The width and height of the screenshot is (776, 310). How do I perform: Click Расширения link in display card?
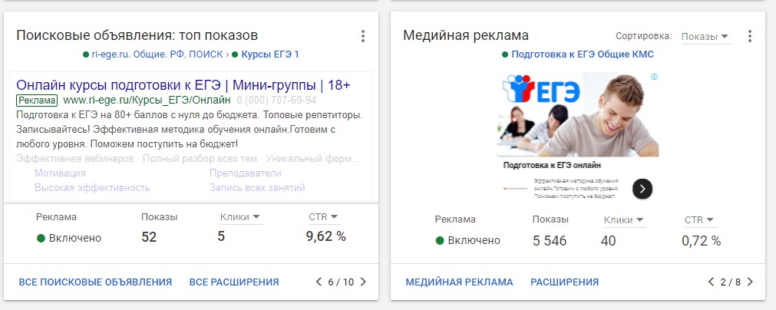(564, 282)
